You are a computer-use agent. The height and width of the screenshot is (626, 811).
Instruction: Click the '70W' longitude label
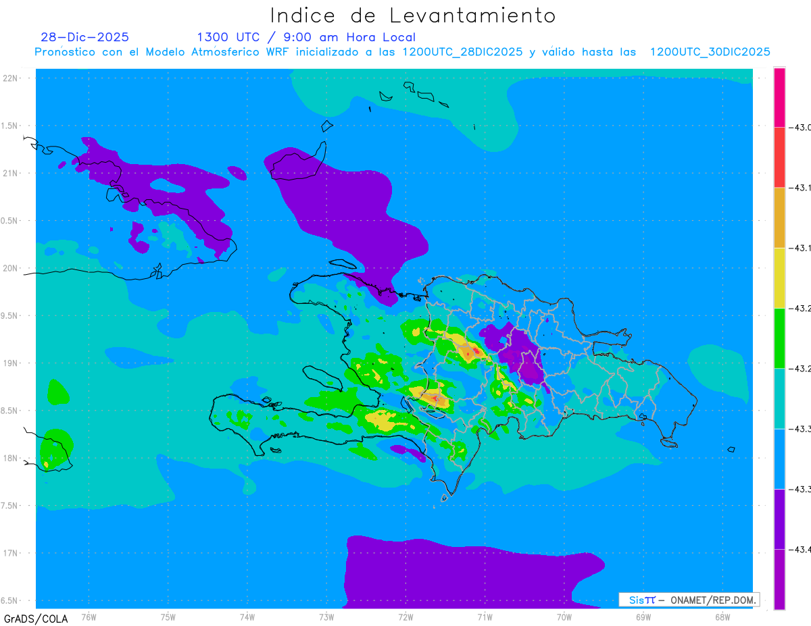click(x=564, y=617)
